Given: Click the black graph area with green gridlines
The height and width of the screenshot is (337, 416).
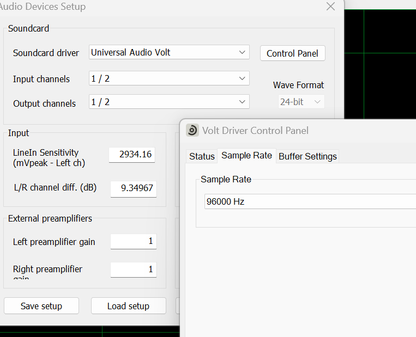Looking at the screenshot, I should pyautogui.click(x=380, y=64).
